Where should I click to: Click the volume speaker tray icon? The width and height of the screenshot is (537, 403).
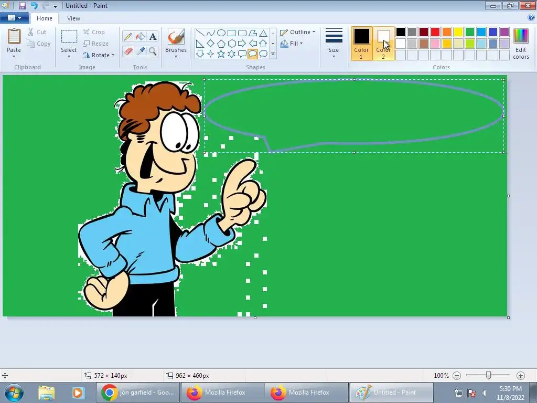(484, 393)
